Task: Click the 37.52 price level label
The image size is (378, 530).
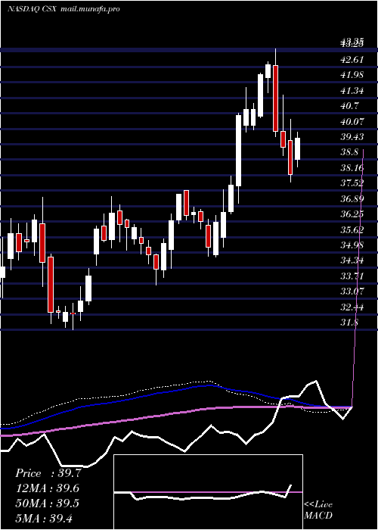Action: (x=352, y=183)
